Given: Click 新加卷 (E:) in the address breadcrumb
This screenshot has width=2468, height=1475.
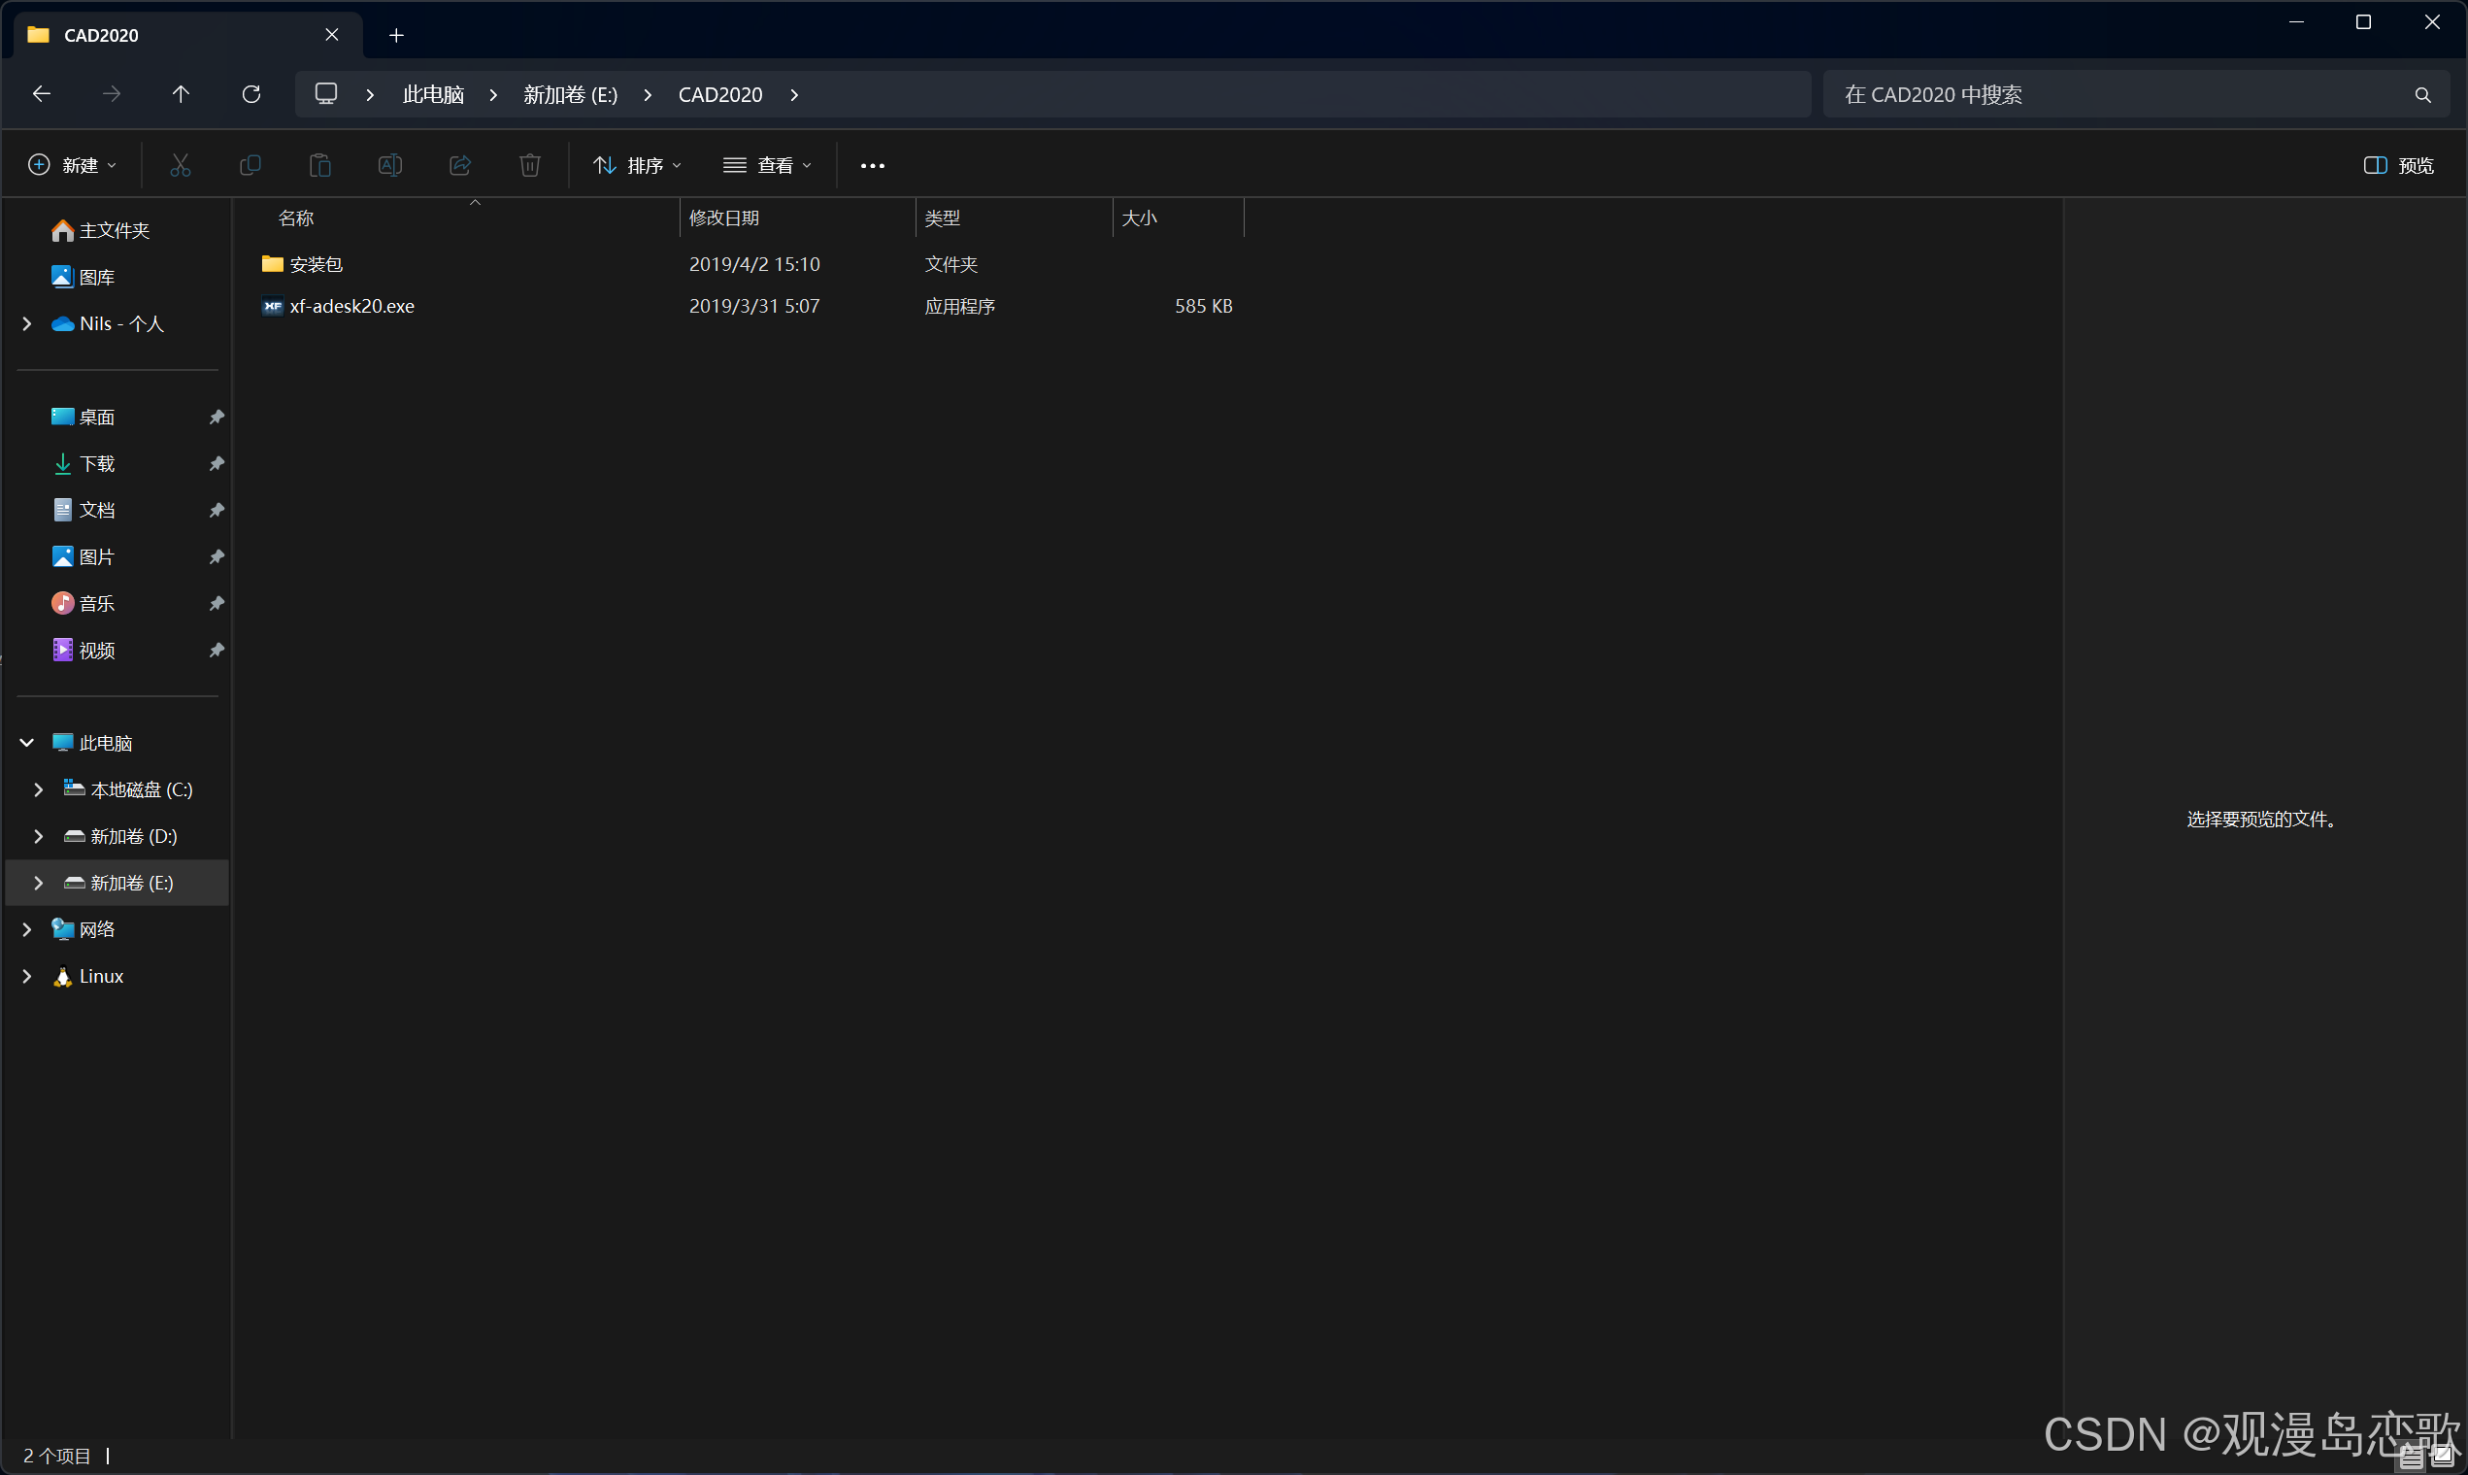Looking at the screenshot, I should click(570, 94).
